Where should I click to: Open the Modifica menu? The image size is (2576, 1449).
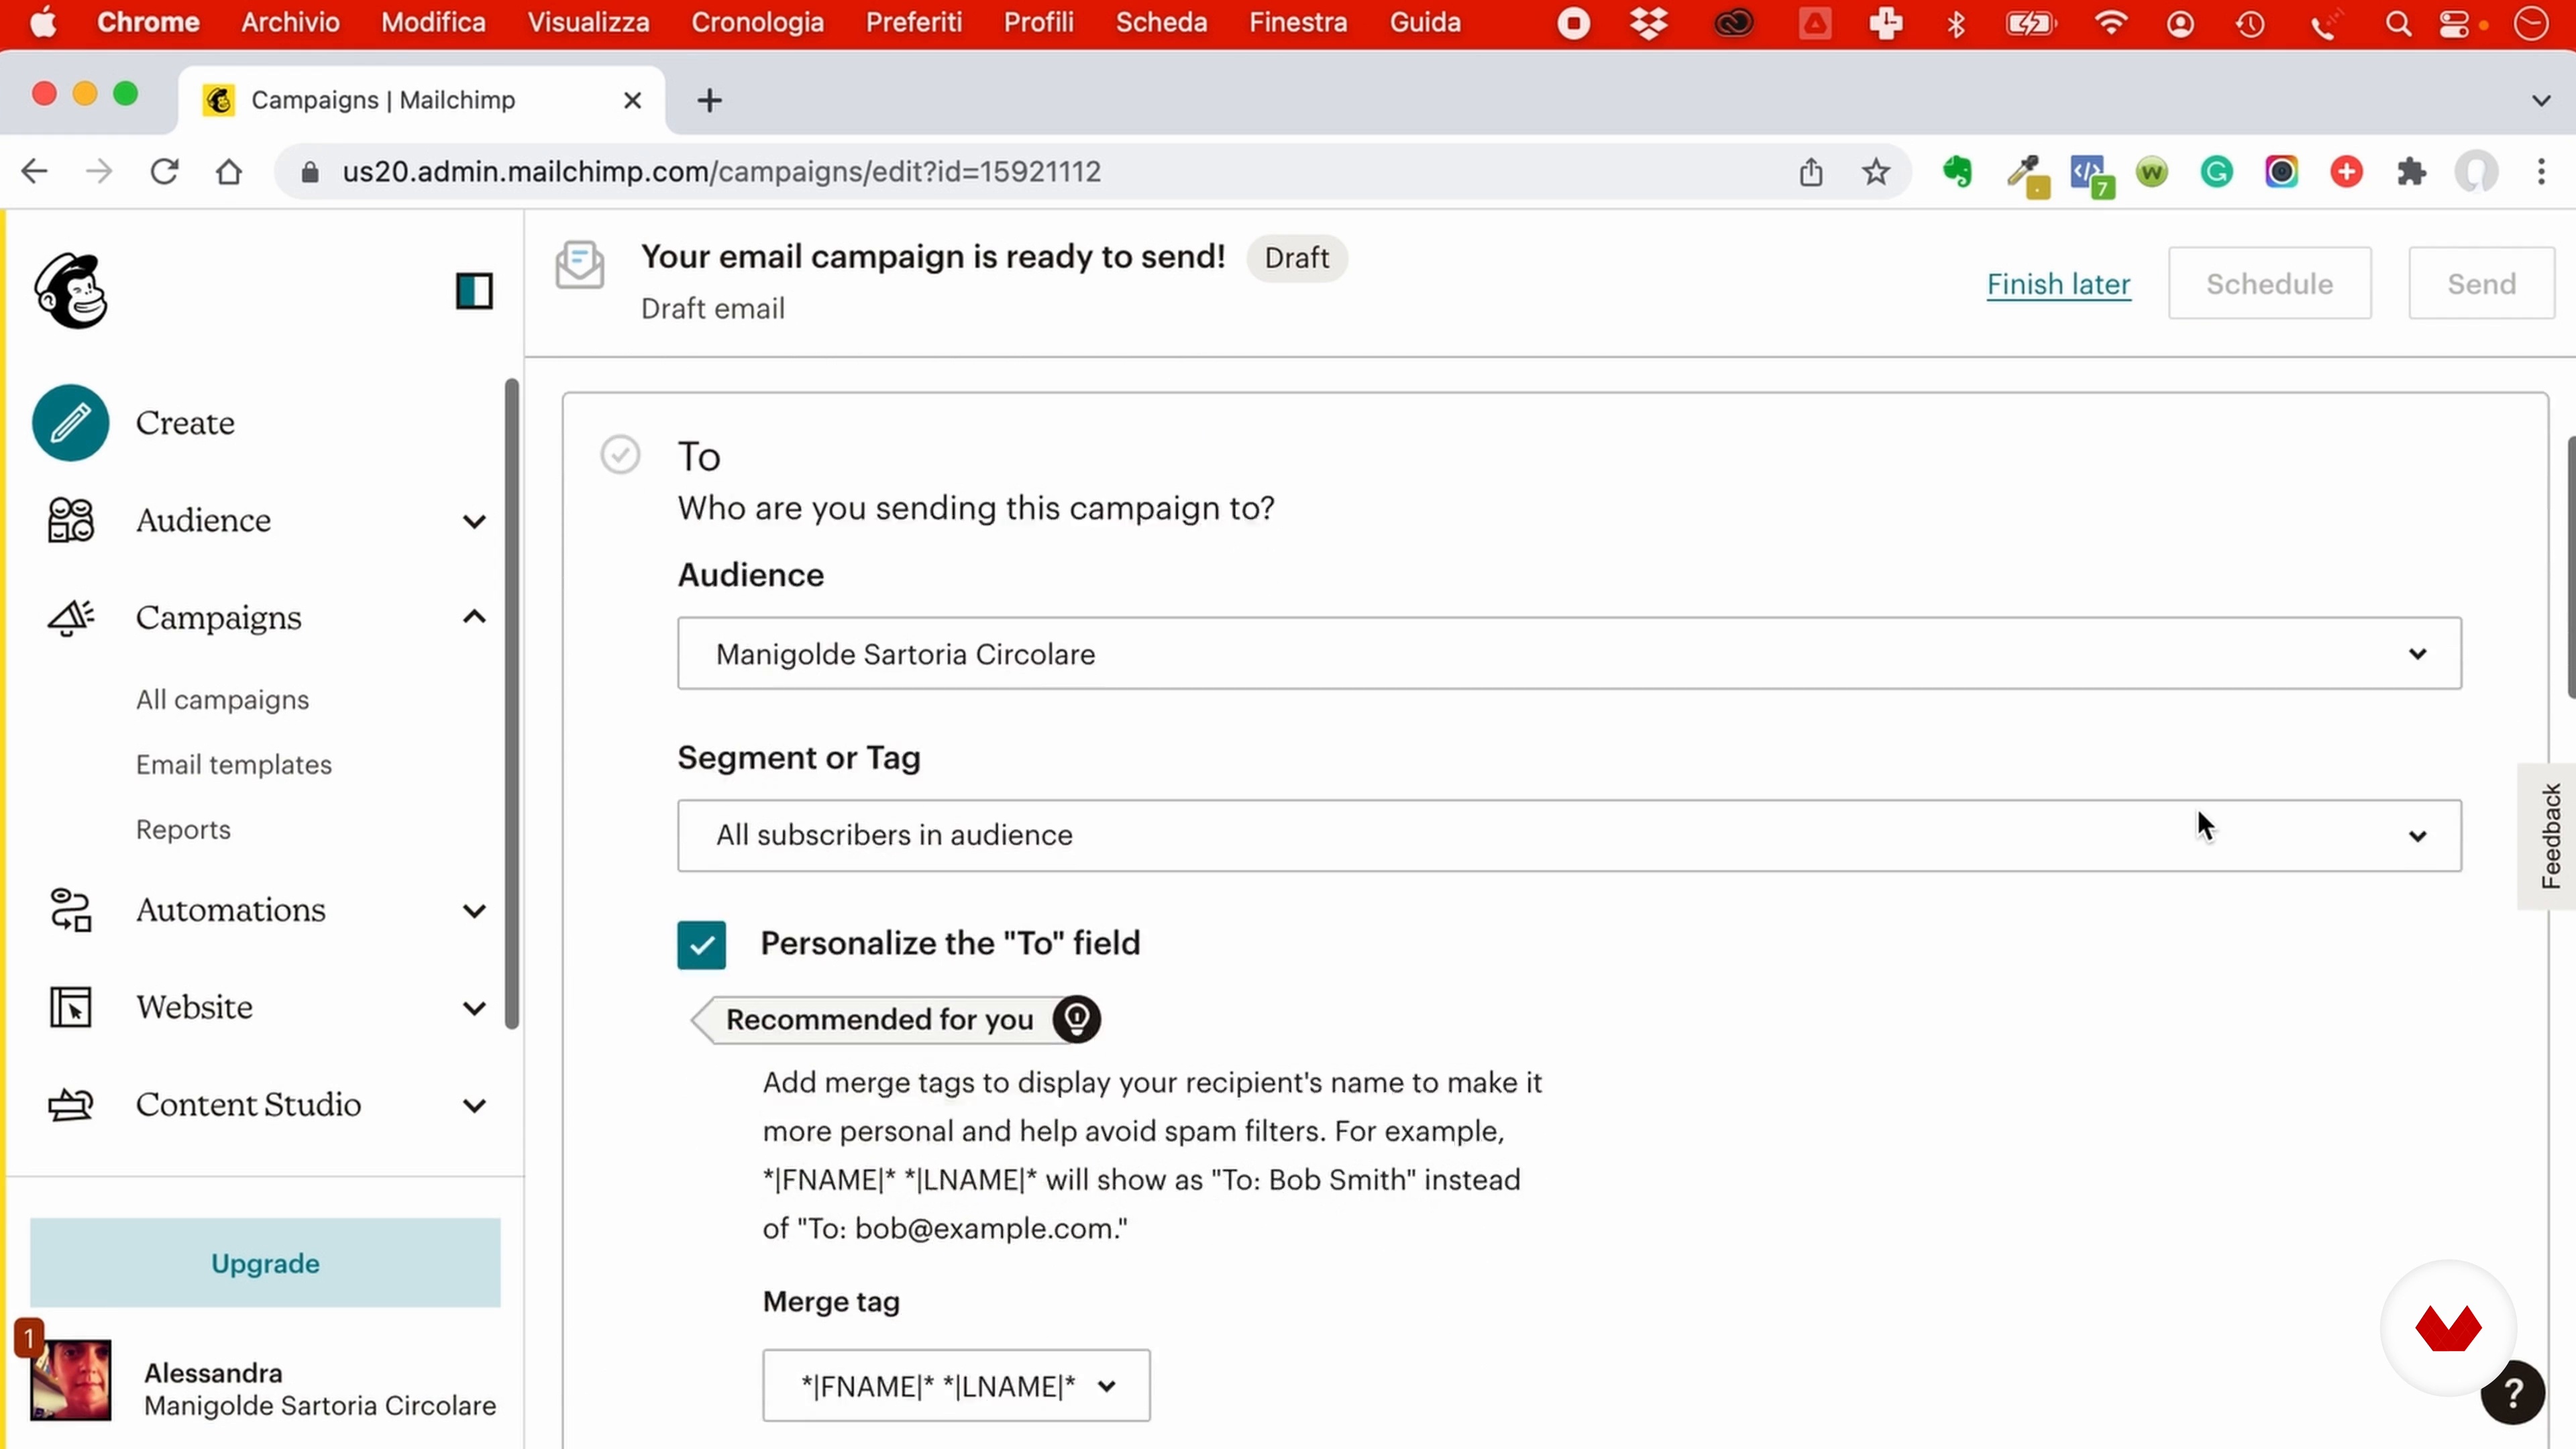click(433, 23)
